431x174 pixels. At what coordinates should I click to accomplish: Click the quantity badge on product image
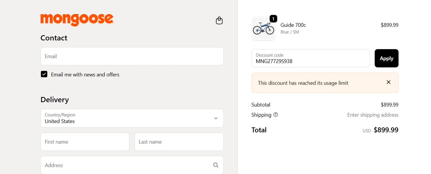click(x=273, y=19)
